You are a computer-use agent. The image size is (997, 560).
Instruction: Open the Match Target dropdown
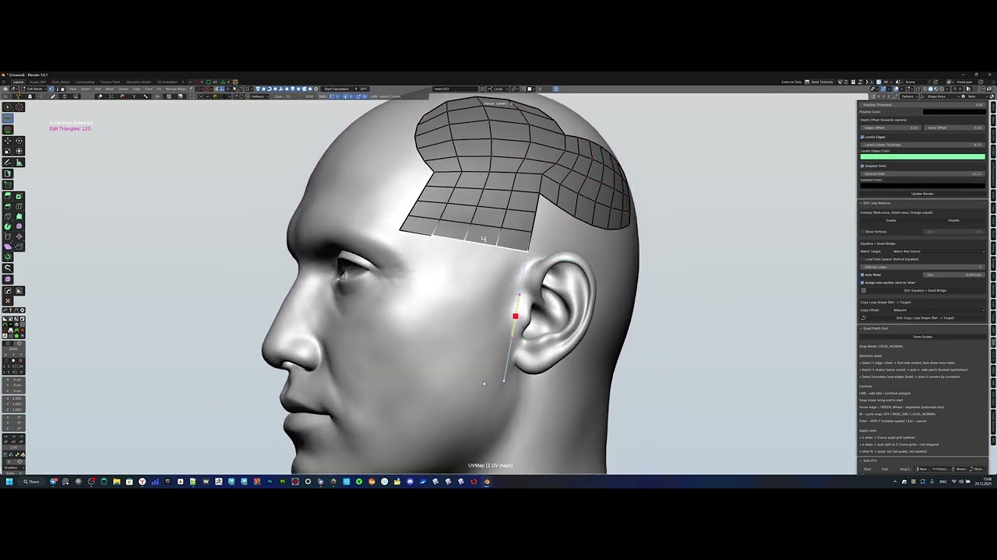pos(938,251)
